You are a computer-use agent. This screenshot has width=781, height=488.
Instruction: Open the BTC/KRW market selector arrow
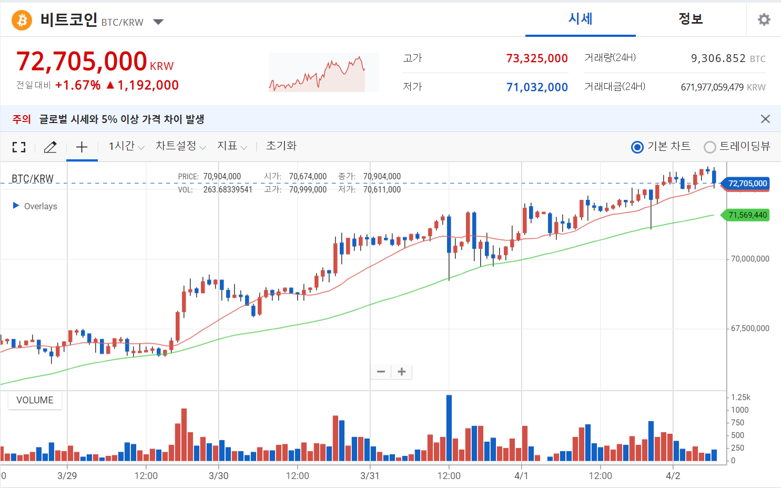point(158,22)
